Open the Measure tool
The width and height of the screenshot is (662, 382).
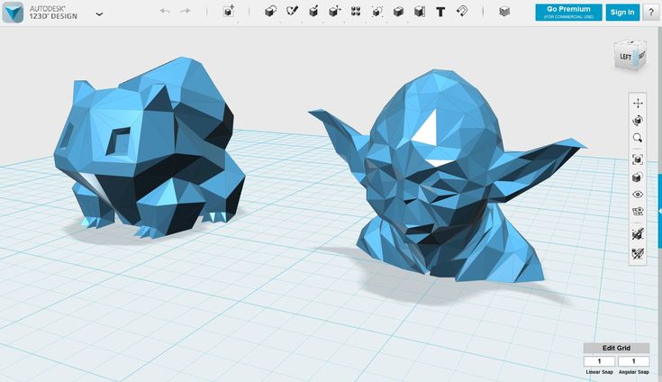click(419, 12)
